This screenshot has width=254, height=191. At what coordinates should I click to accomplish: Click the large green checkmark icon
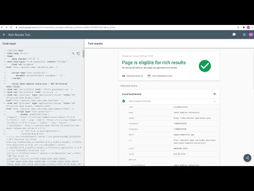coord(205,66)
